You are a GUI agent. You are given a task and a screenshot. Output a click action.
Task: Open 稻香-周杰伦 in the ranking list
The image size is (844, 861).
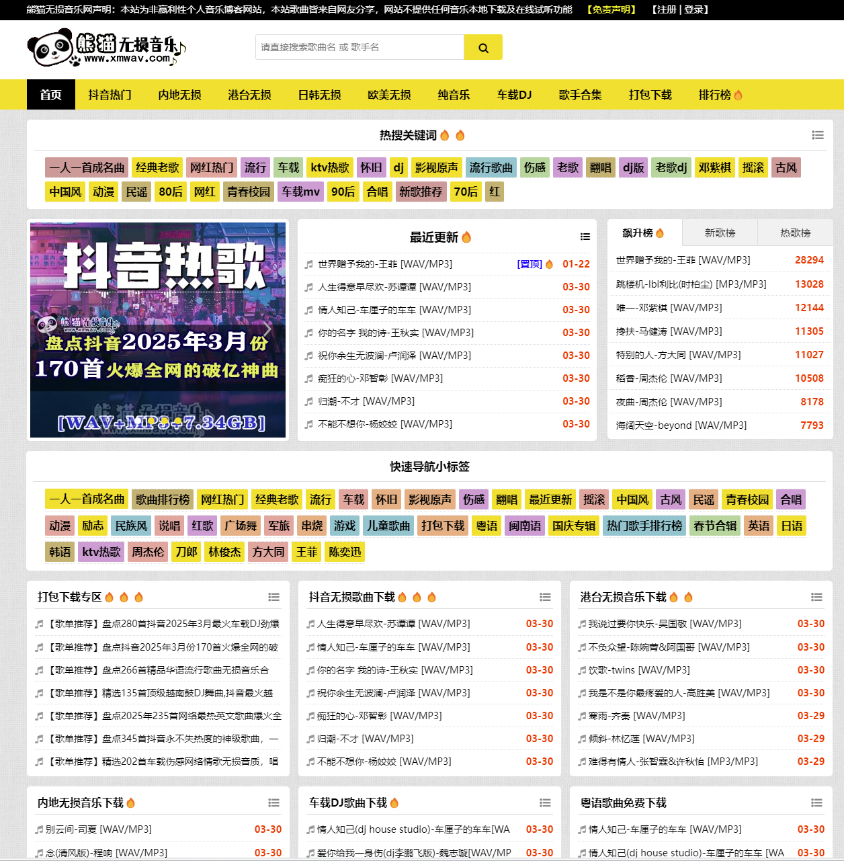669,378
